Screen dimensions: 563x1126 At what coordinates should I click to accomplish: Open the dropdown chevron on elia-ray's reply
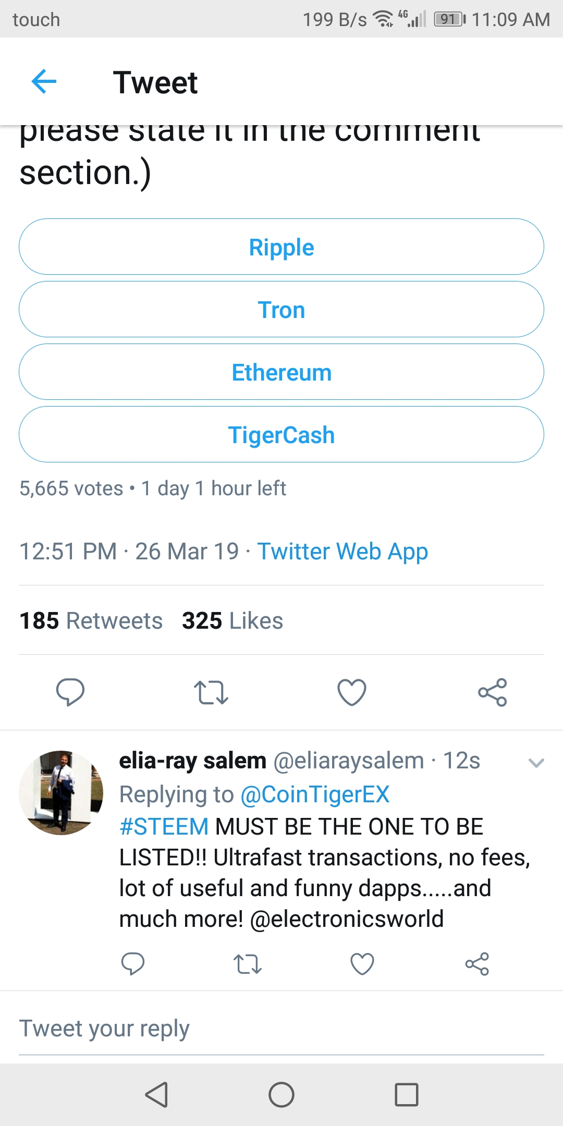536,763
